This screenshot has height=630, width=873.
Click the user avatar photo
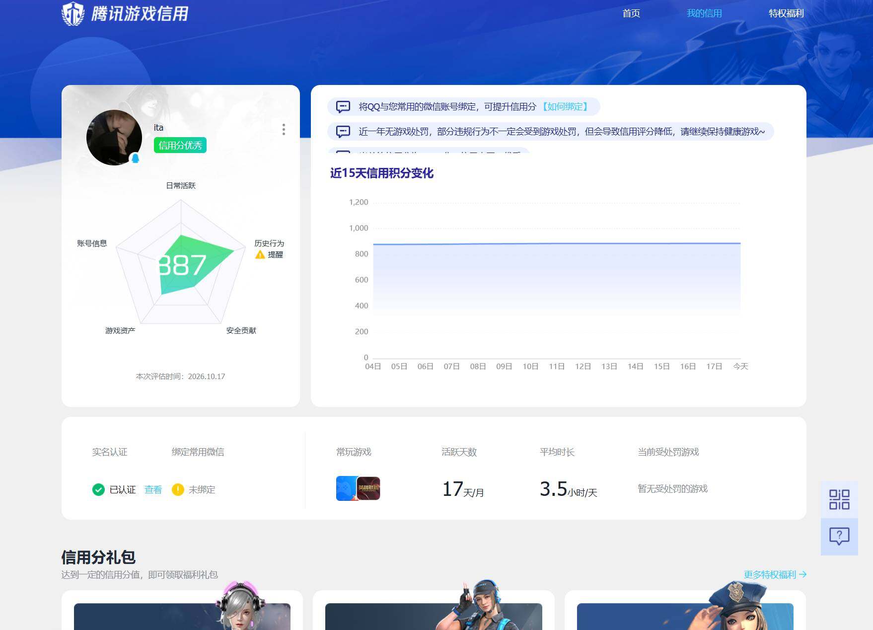pos(114,138)
